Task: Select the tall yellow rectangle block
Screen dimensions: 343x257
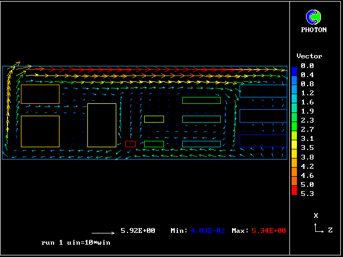Action: [102, 125]
